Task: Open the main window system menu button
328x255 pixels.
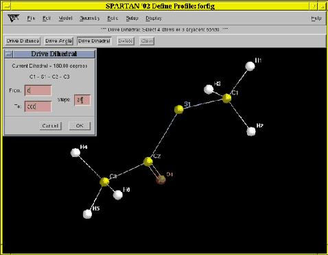Action: click(x=7, y=6)
